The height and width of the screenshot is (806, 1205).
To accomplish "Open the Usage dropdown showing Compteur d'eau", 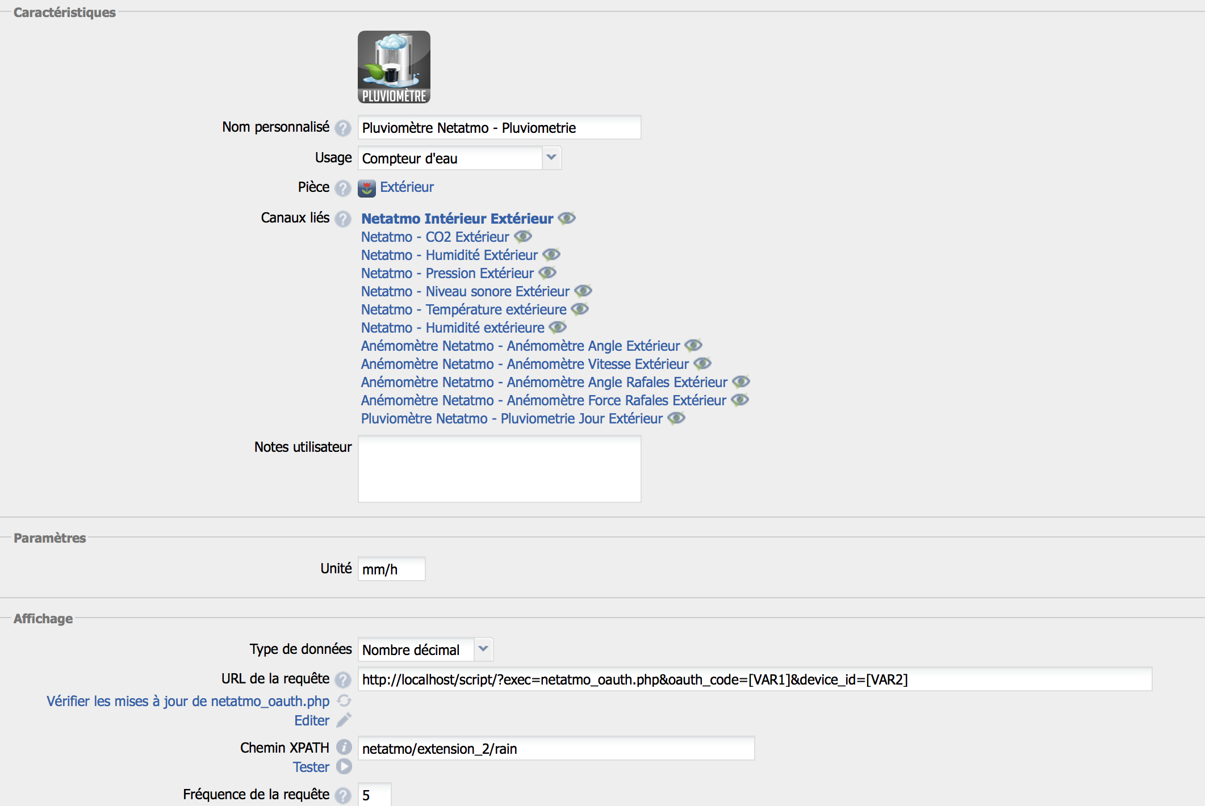I will [459, 158].
